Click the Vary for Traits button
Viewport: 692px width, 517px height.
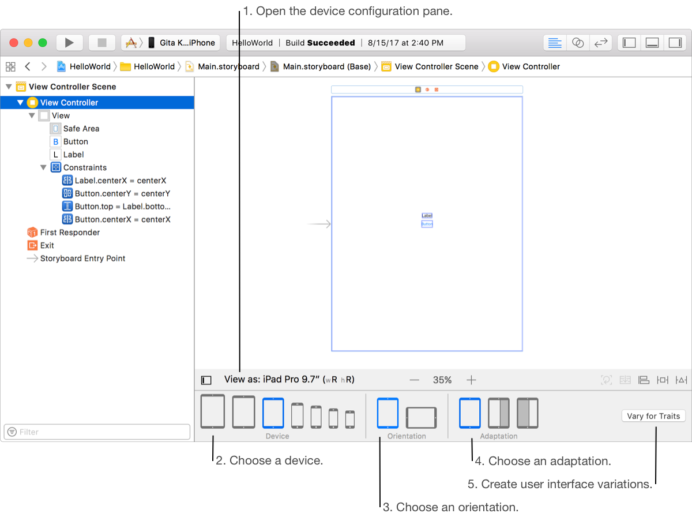pos(654,416)
